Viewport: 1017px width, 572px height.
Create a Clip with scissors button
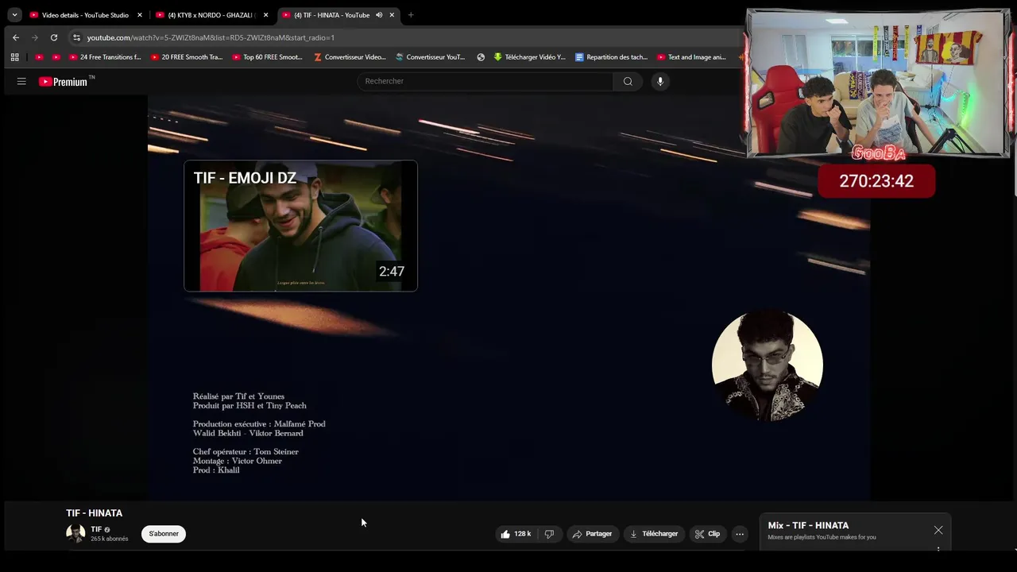(x=707, y=534)
